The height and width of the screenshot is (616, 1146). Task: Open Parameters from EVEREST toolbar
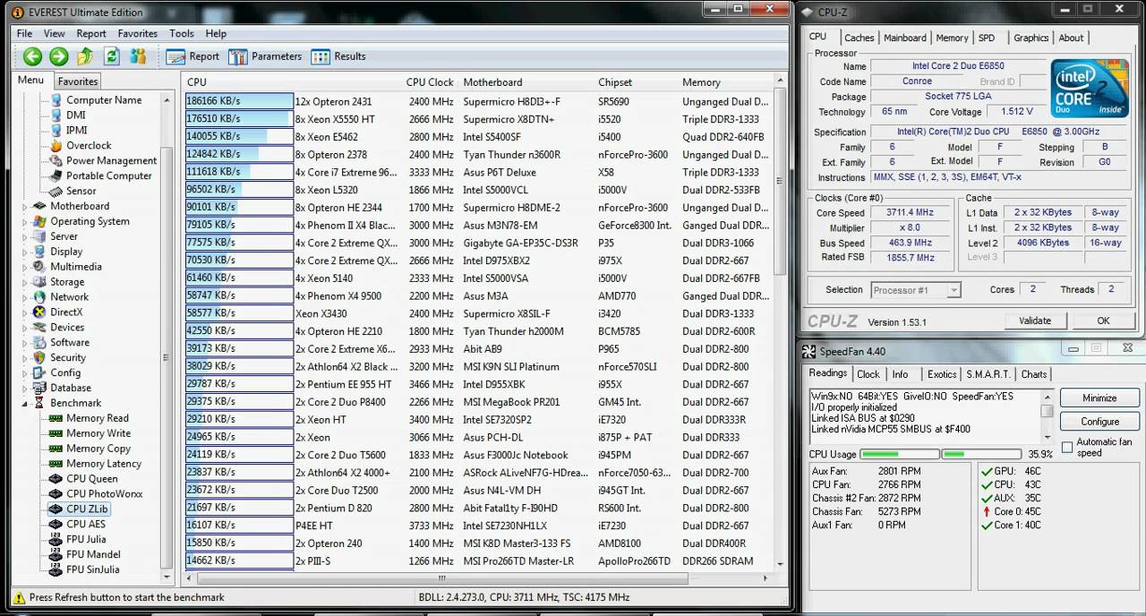pyautogui.click(x=265, y=56)
